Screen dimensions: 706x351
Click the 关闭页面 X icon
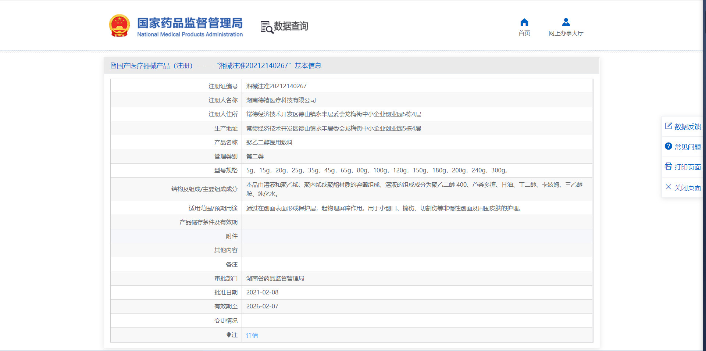click(x=668, y=187)
